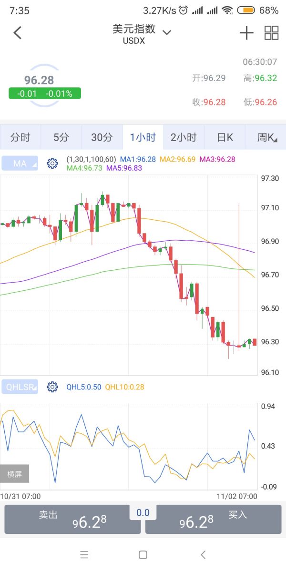Image resolution: width=286 pixels, height=572 pixels.
Task: Switch to the 分时 chart tab
Action: [20, 137]
